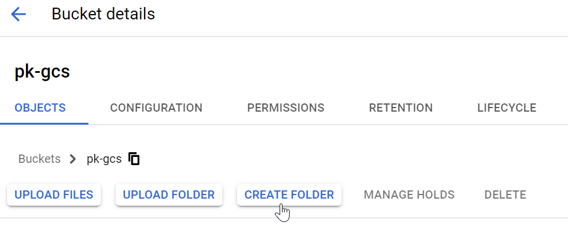This screenshot has height=228, width=568.
Task: Select the Objects tab
Action: [40, 108]
